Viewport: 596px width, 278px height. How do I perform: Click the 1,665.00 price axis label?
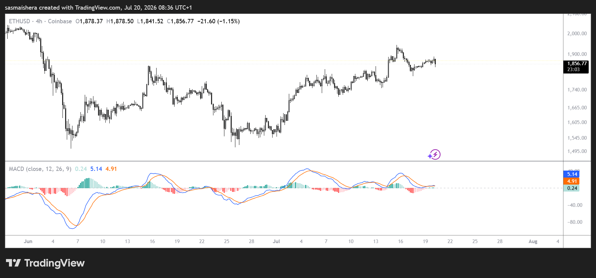point(577,108)
